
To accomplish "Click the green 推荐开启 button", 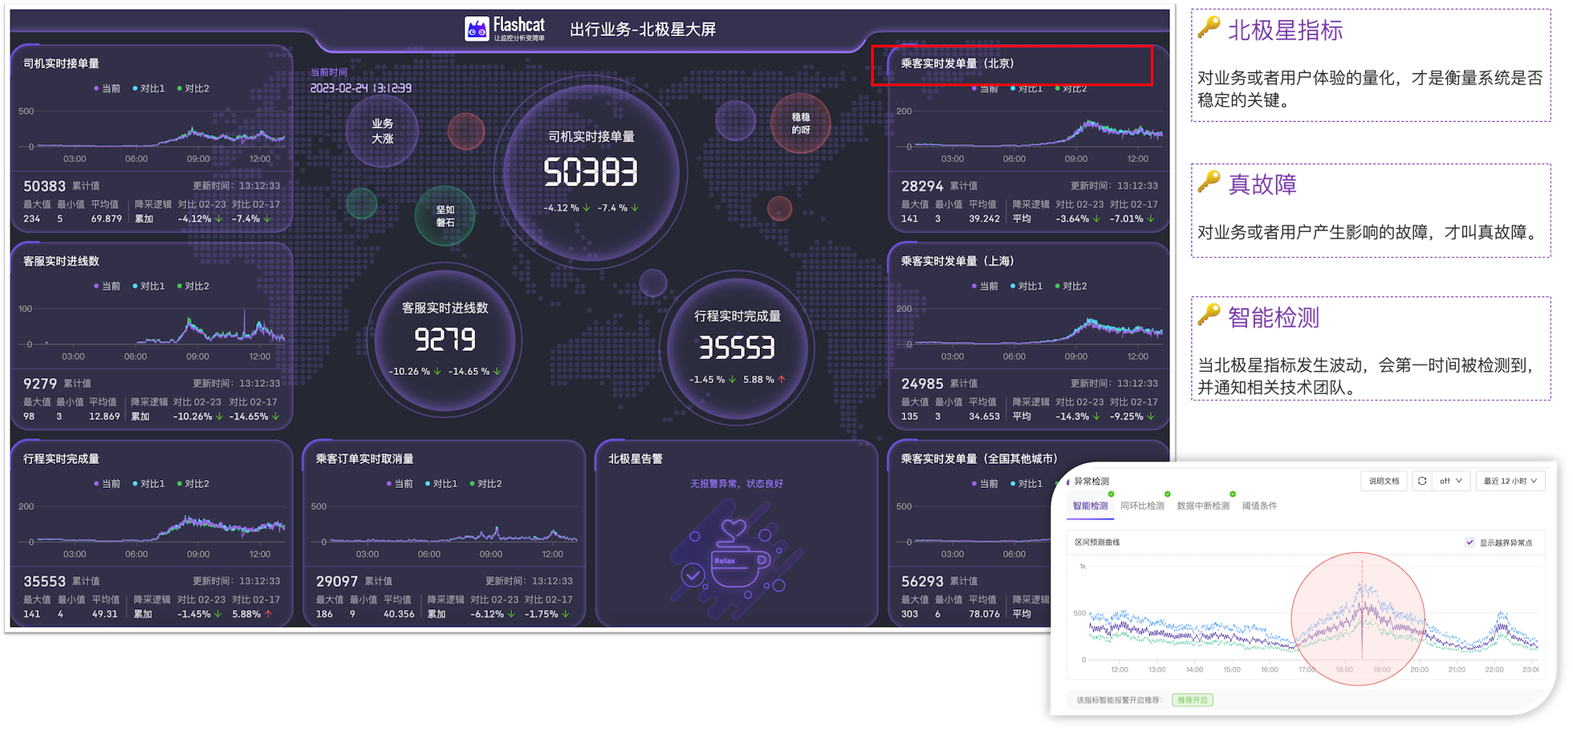I will click(x=1192, y=700).
